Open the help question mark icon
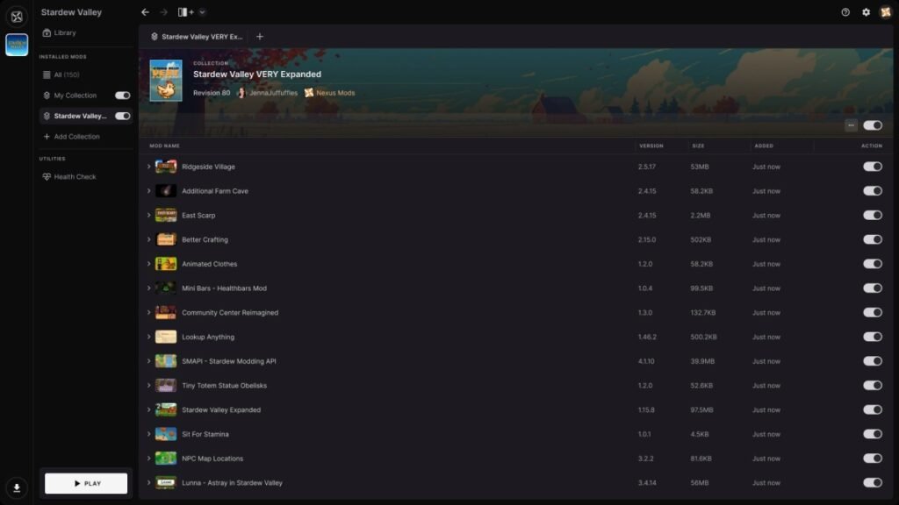Image resolution: width=899 pixels, height=505 pixels. [x=845, y=12]
